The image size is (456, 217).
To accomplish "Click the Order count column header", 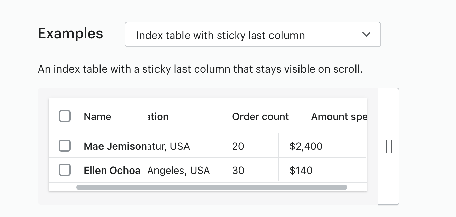I will pos(260,117).
